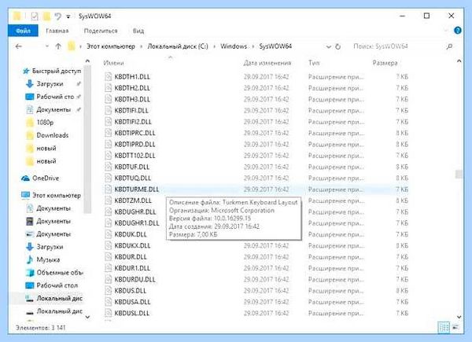Sort by the Тип column header

click(314, 63)
